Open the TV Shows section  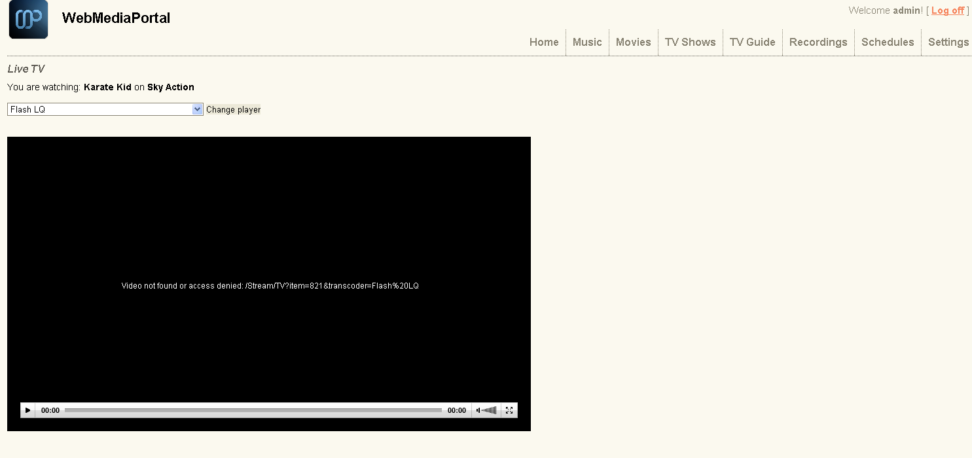(690, 42)
